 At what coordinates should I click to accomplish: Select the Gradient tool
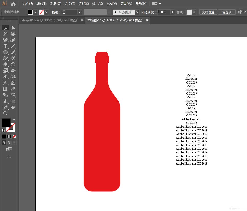[5, 89]
